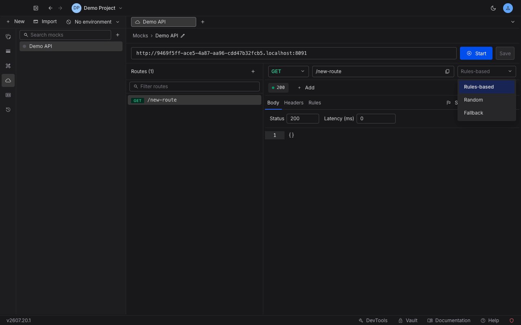Click the Save button
The height and width of the screenshot is (325, 521).
coord(505,53)
